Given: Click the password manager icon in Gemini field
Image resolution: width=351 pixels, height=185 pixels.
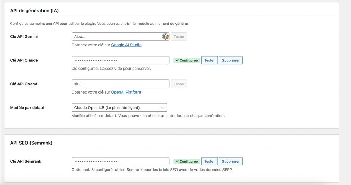Looking at the screenshot, I should click(166, 36).
